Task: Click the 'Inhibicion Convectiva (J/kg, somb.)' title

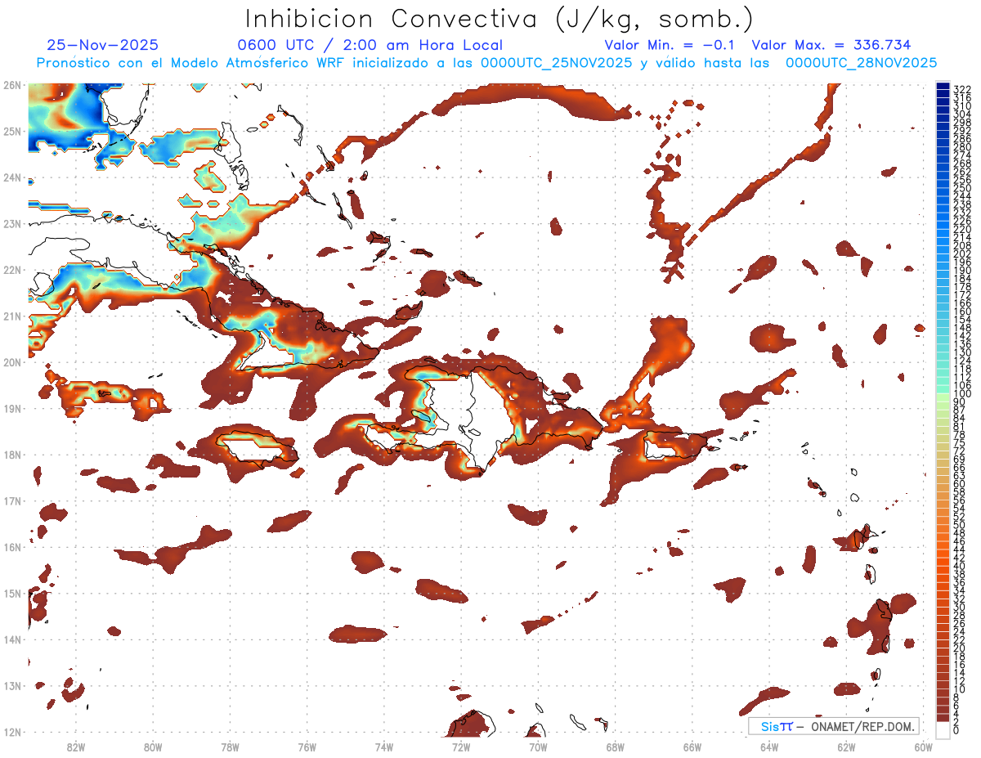Action: point(499,20)
